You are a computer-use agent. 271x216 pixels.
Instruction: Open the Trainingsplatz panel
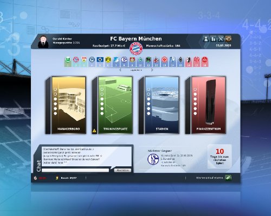click(112, 105)
